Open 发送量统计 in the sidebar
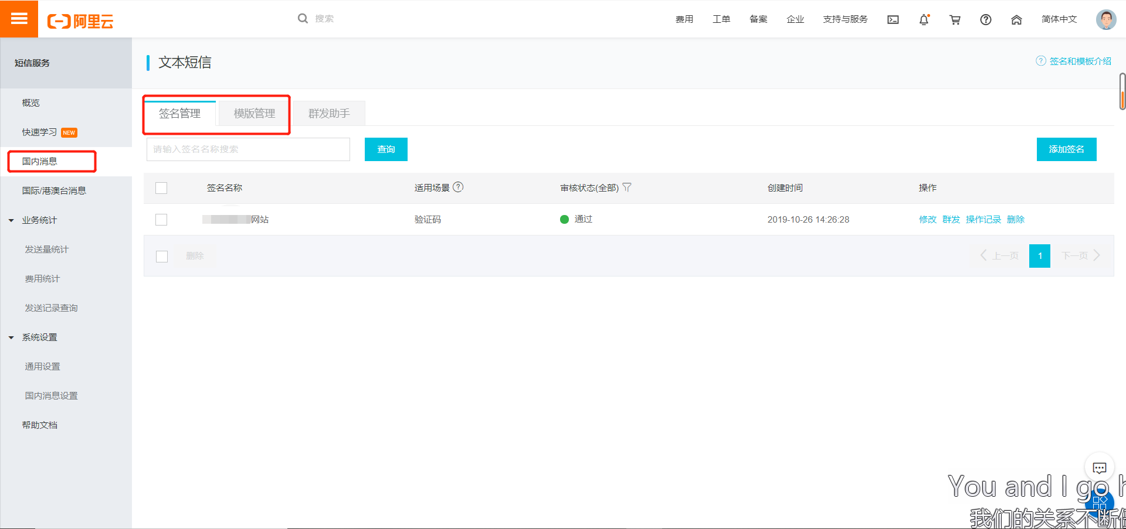The image size is (1126, 529). pos(46,250)
